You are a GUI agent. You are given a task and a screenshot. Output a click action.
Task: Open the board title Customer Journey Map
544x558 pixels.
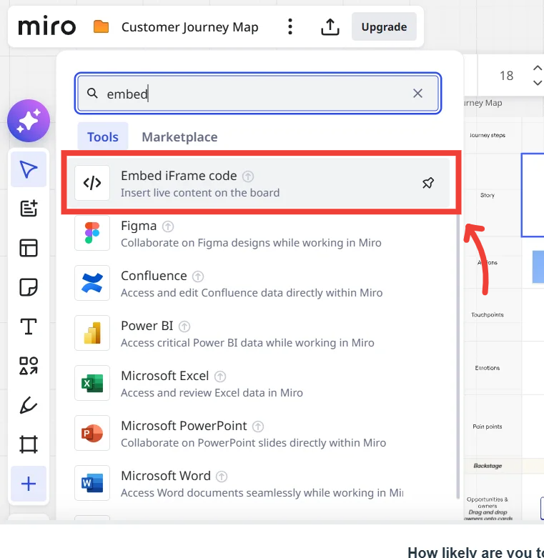coord(189,27)
